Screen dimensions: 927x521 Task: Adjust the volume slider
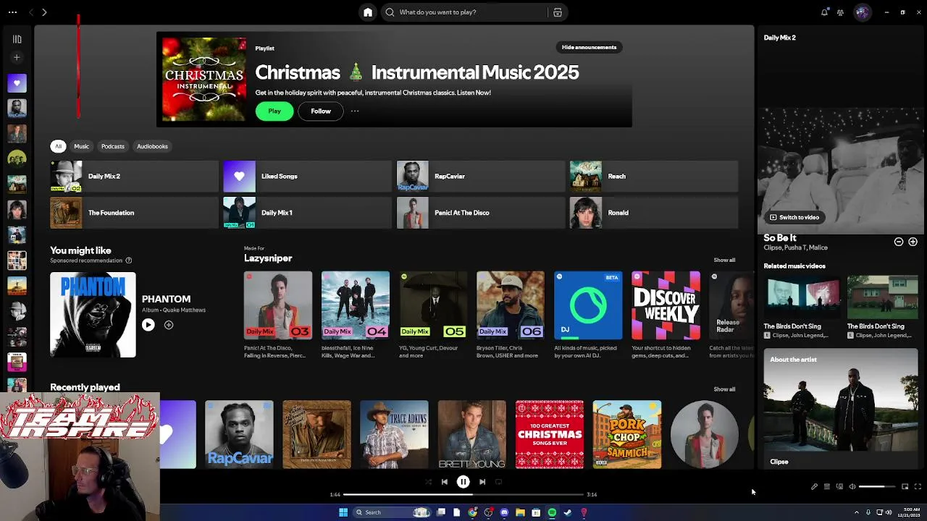876,487
